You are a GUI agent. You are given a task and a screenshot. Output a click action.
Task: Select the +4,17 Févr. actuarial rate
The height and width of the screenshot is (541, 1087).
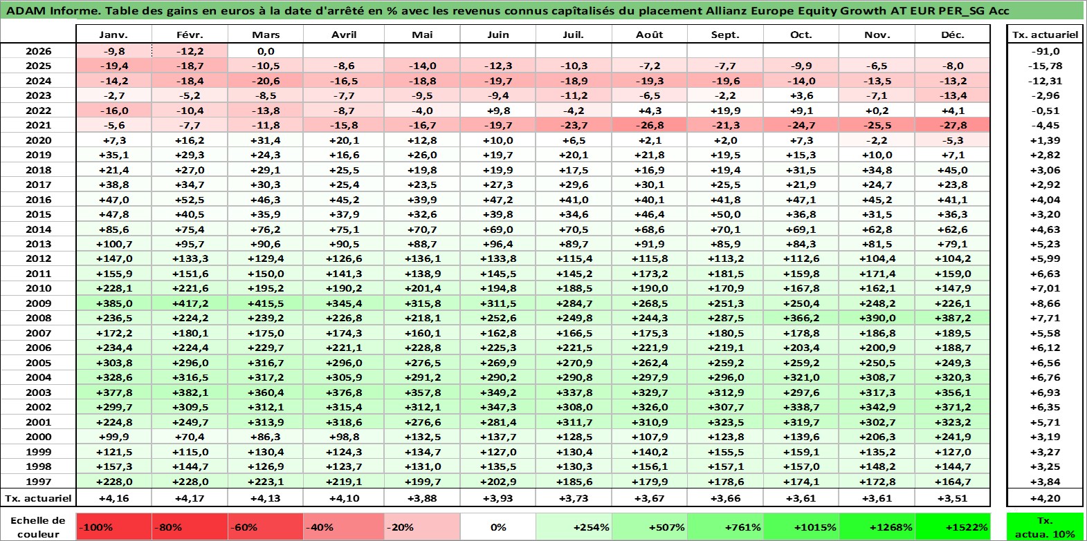[x=190, y=497]
